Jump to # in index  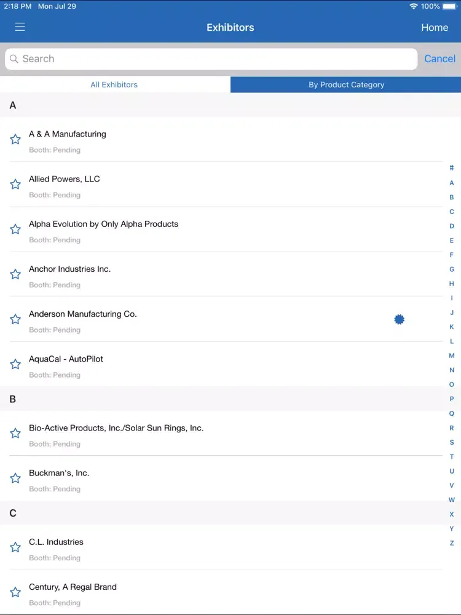(452, 168)
